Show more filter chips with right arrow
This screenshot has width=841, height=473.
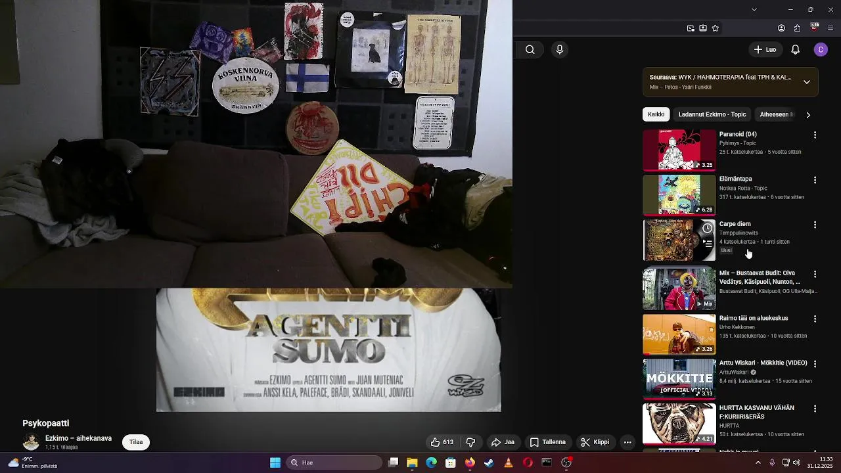[x=808, y=115]
